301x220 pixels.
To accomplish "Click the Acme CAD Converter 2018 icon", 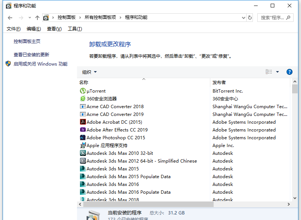I will pyautogui.click(x=83, y=106).
